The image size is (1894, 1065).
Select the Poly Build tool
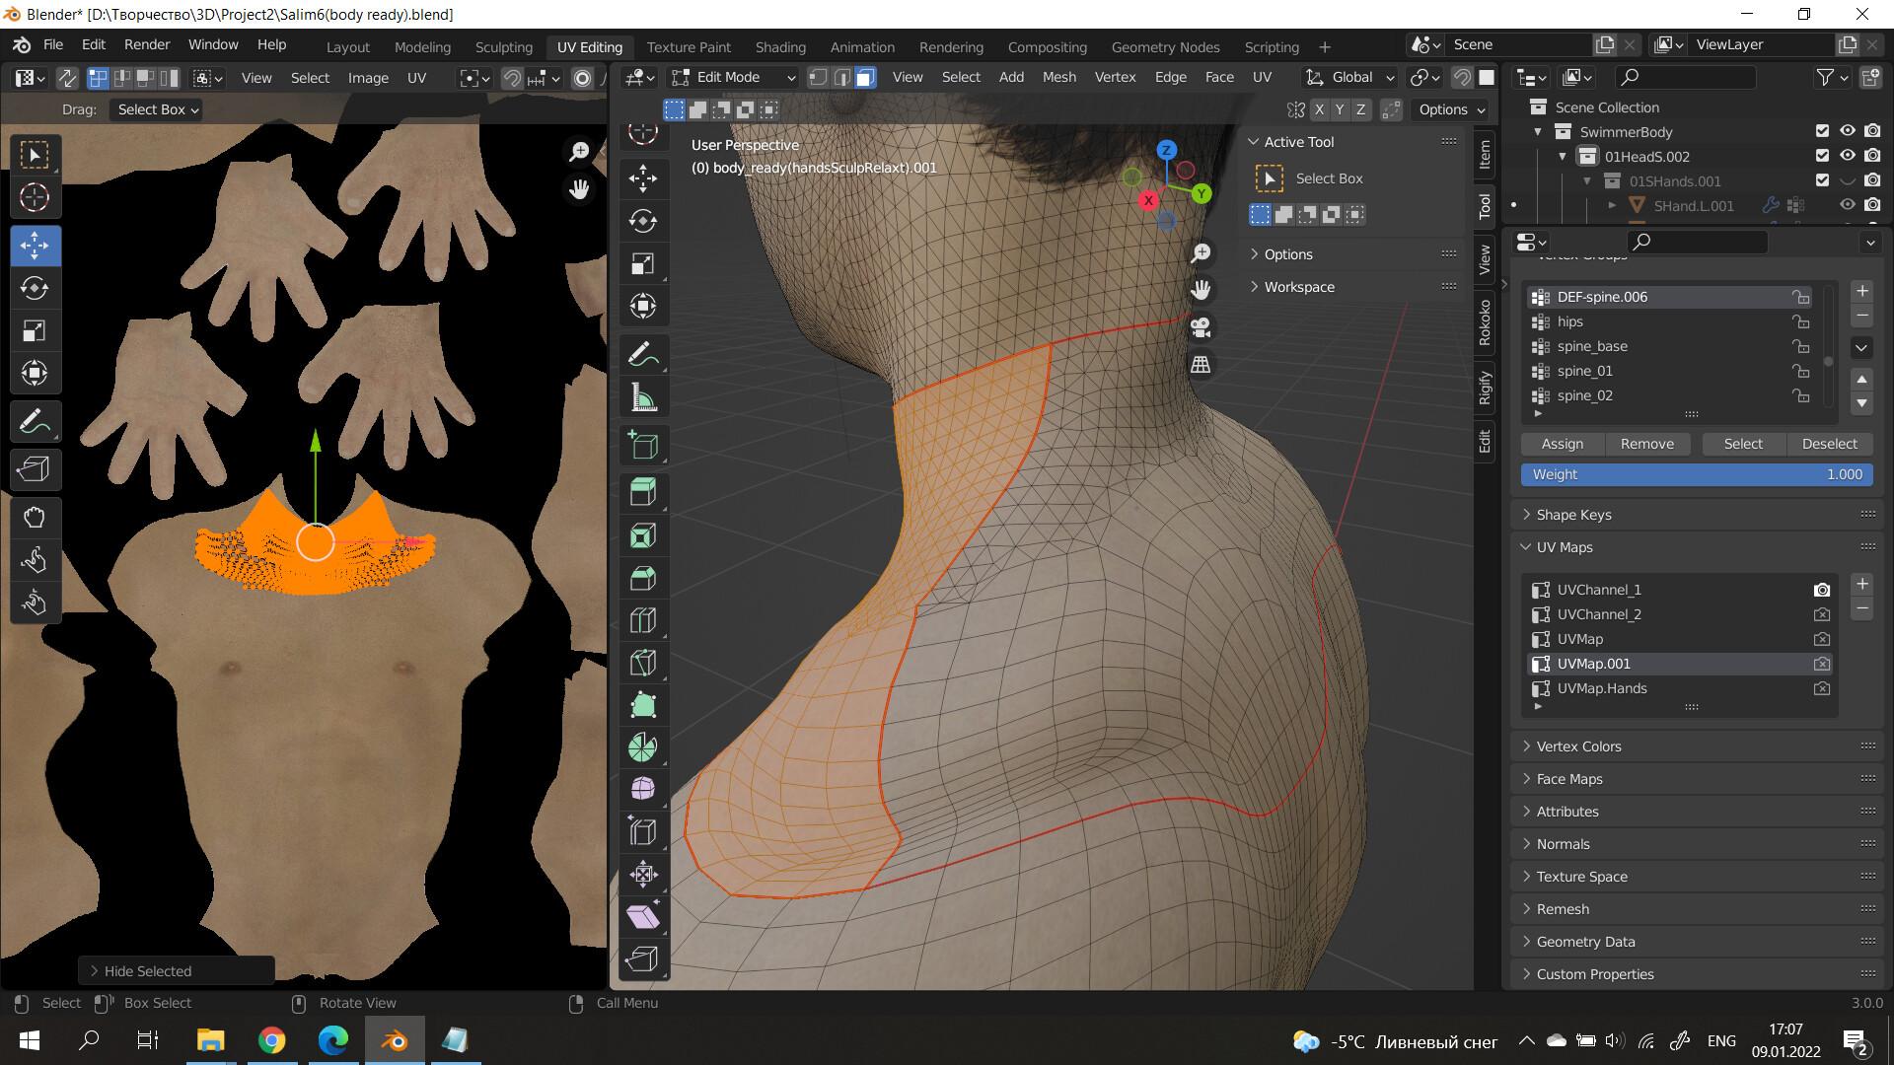tap(643, 705)
